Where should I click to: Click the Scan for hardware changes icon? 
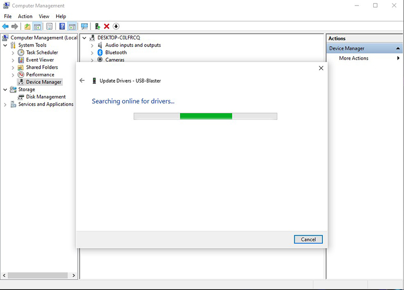tap(84, 26)
